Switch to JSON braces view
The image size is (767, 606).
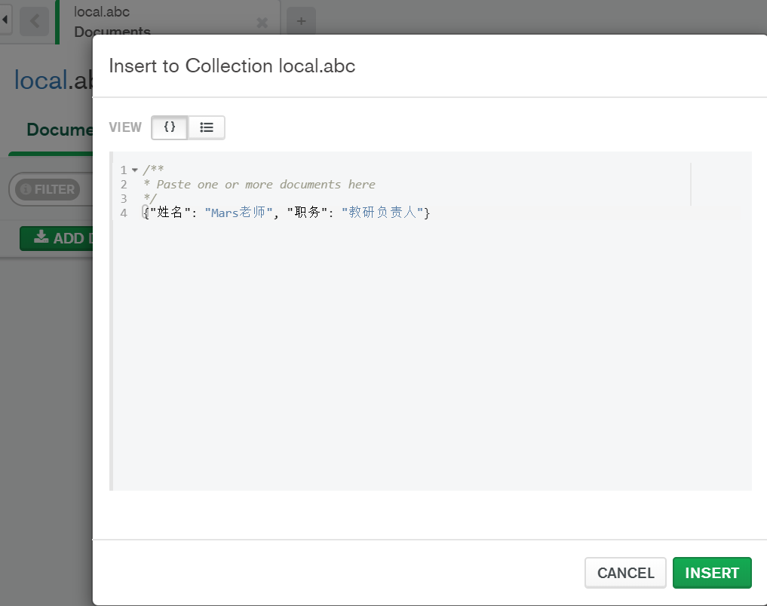click(169, 127)
